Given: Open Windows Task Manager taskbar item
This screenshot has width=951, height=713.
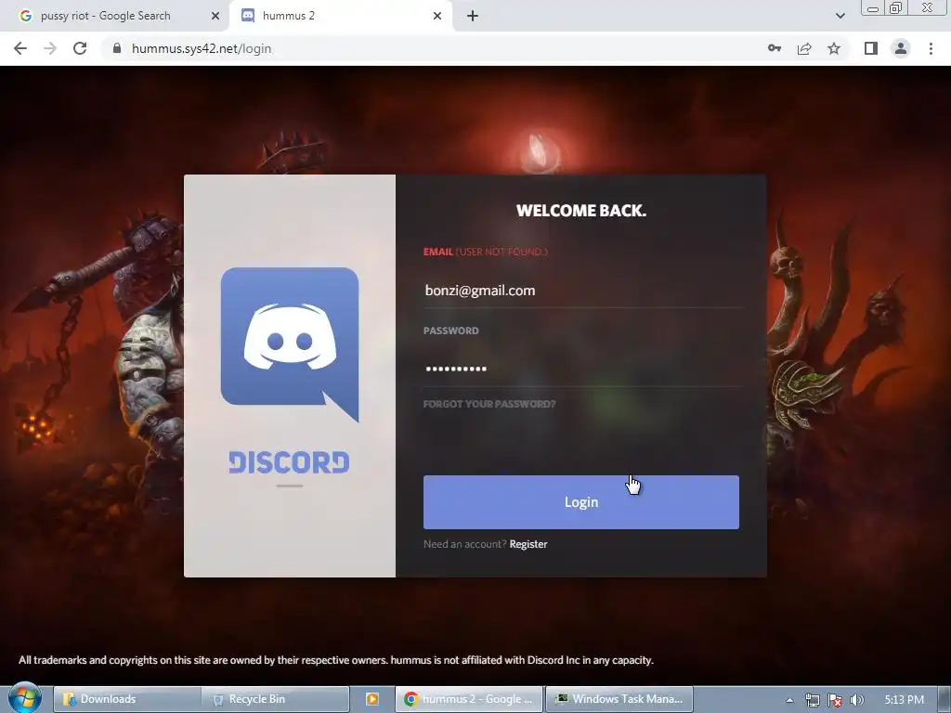Looking at the screenshot, I should click(x=619, y=699).
